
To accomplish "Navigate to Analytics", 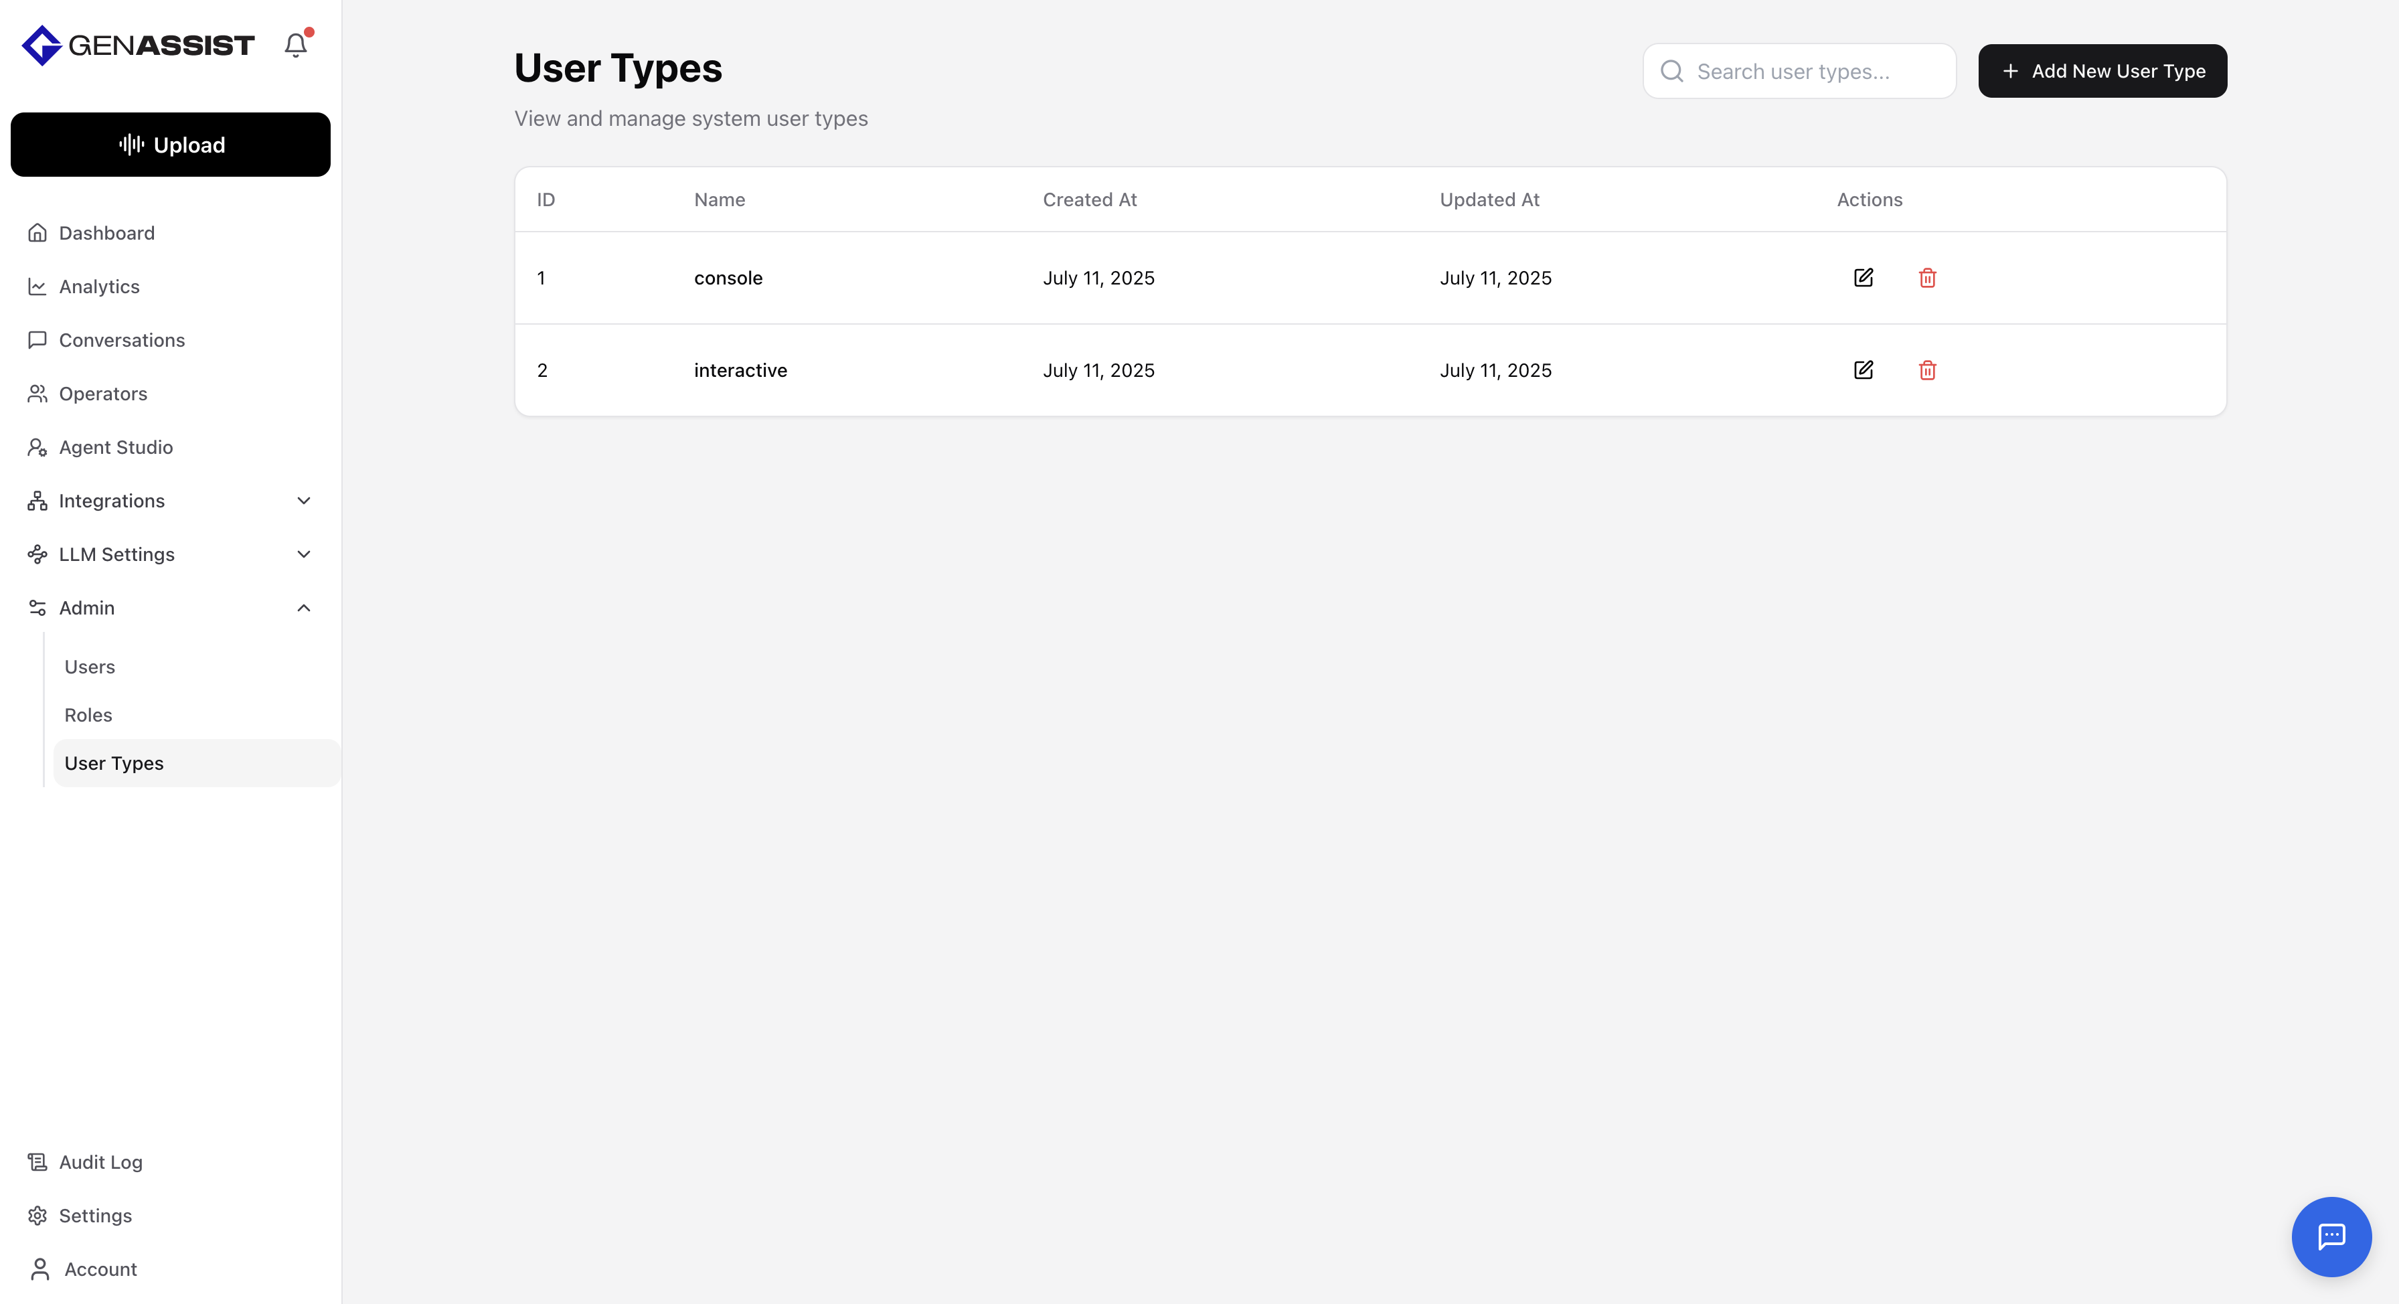I will pyautogui.click(x=98, y=287).
